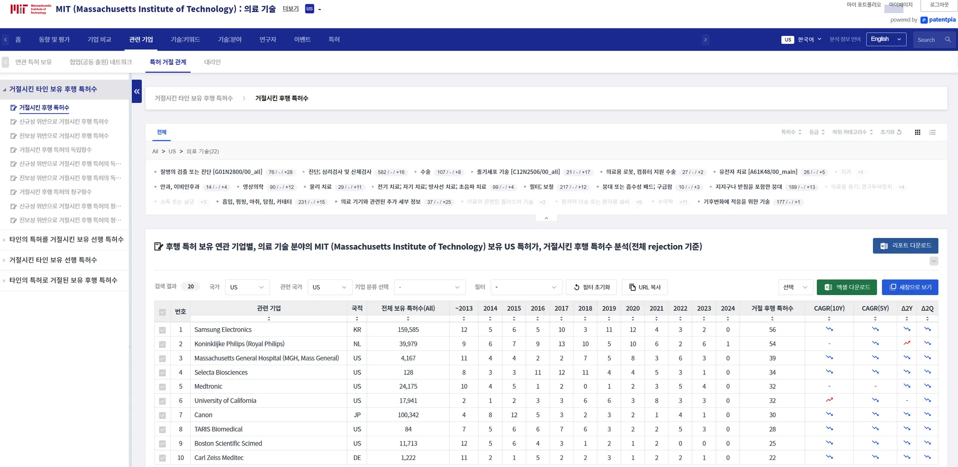Click the patentpia logo
Image resolution: width=958 pixels, height=467 pixels.
click(938, 20)
